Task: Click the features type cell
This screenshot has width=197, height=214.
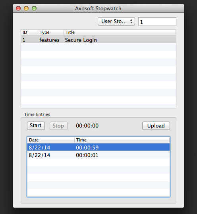Action: pos(49,40)
